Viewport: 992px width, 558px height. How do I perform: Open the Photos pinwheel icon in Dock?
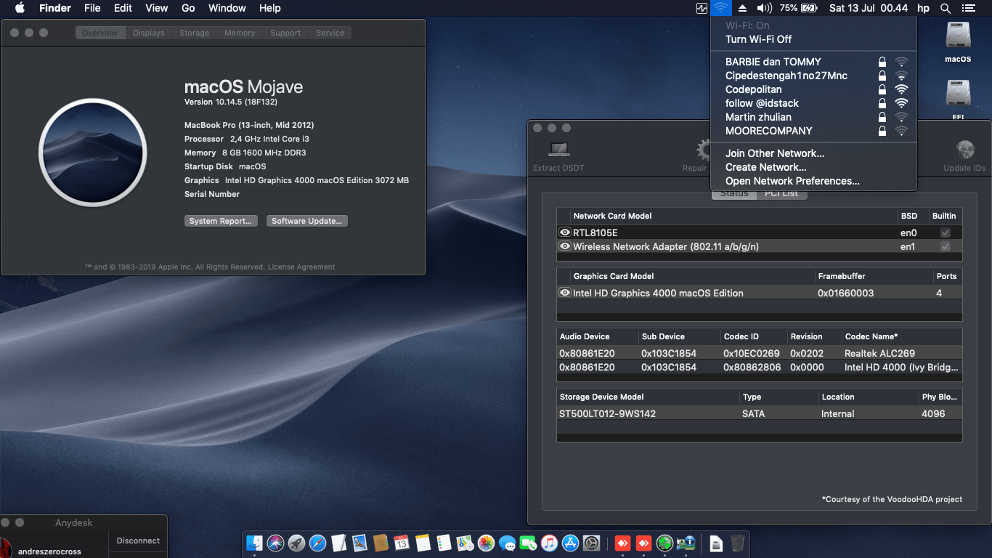[x=487, y=543]
